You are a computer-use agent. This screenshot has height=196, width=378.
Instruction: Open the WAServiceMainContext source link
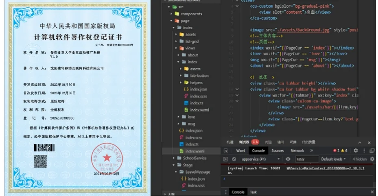[326, 168]
